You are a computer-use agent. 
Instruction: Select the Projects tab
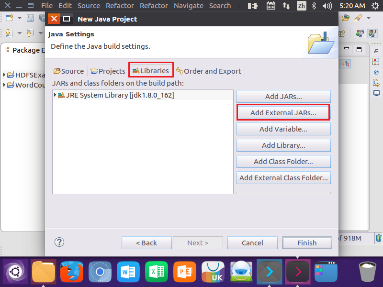click(108, 71)
